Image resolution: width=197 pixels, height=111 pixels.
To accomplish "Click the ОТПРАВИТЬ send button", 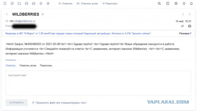I will point(16,103).
